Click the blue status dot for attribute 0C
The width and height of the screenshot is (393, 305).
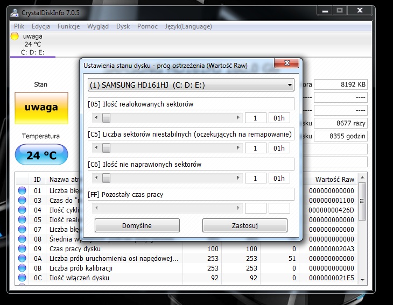[x=22, y=278]
